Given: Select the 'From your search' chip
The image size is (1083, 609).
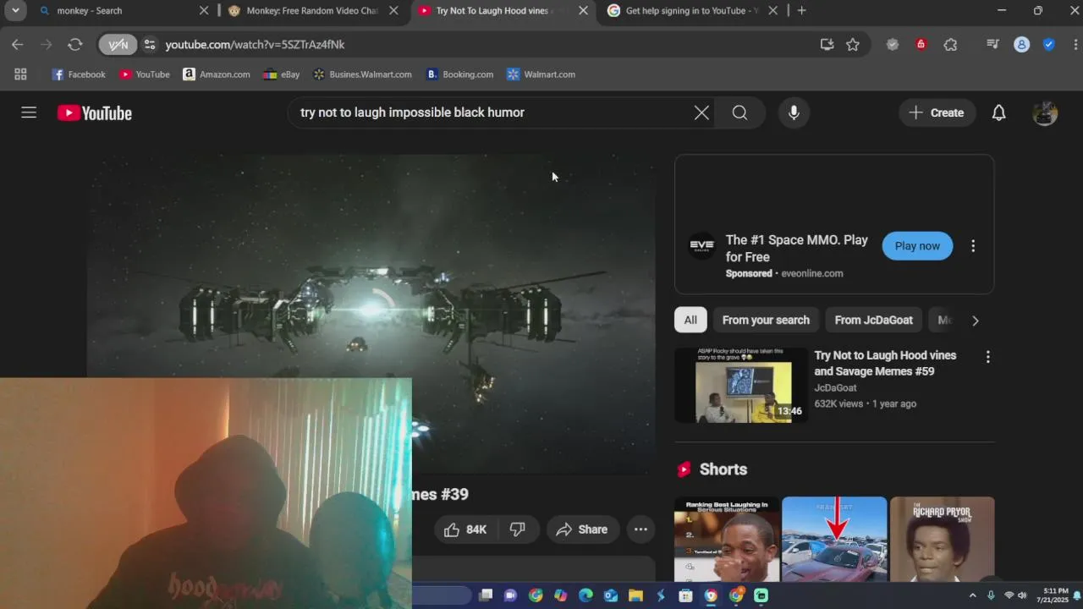Looking at the screenshot, I should click(x=766, y=320).
